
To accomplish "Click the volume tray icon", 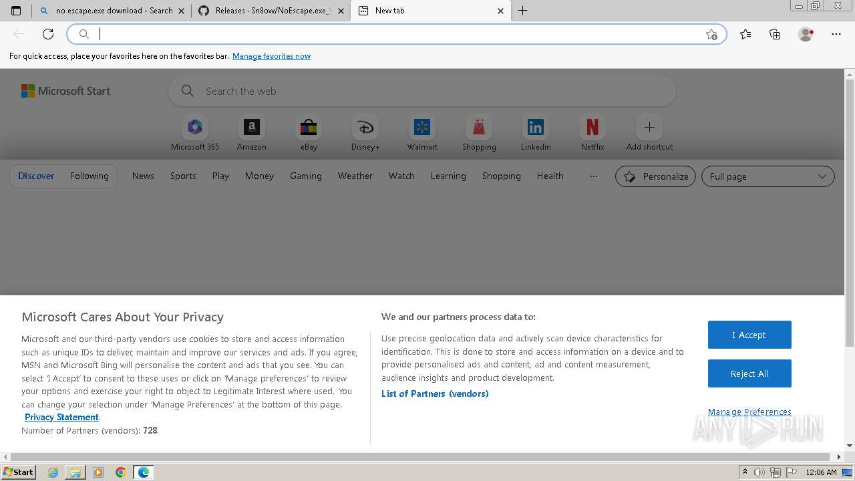I will (759, 472).
